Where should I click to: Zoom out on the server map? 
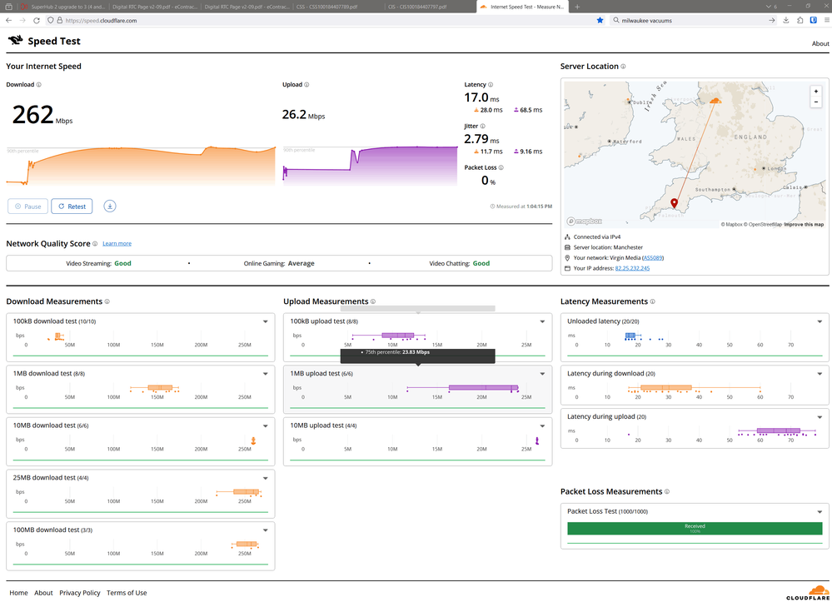816,102
